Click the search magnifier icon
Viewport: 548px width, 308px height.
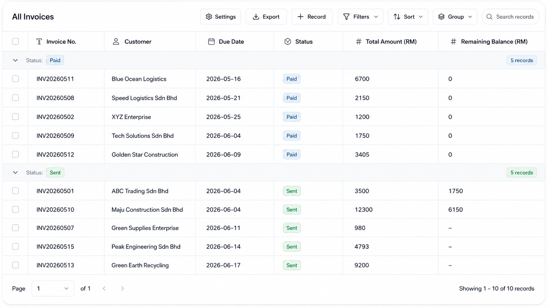[489, 17]
